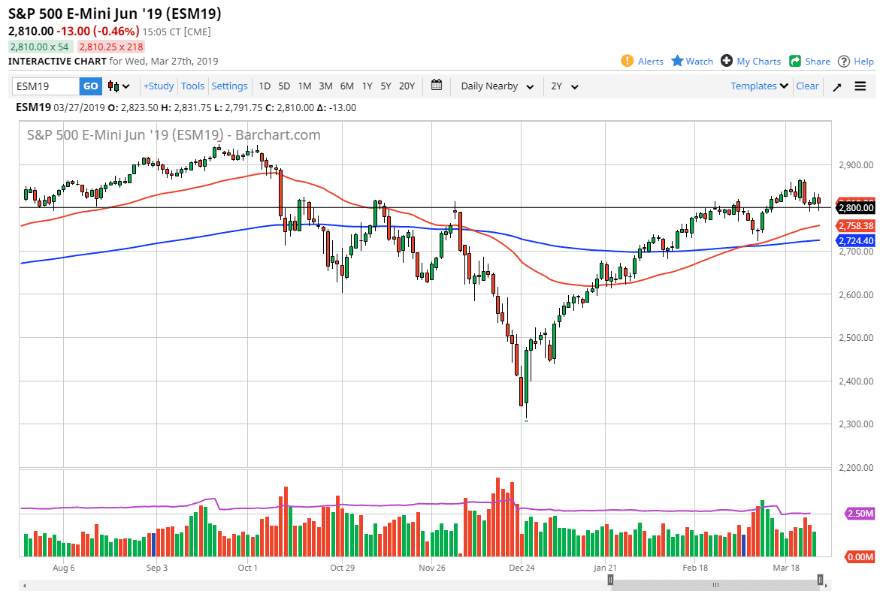The height and width of the screenshot is (600, 880).
Task: Expand the Templates dropdown
Action: click(x=758, y=86)
